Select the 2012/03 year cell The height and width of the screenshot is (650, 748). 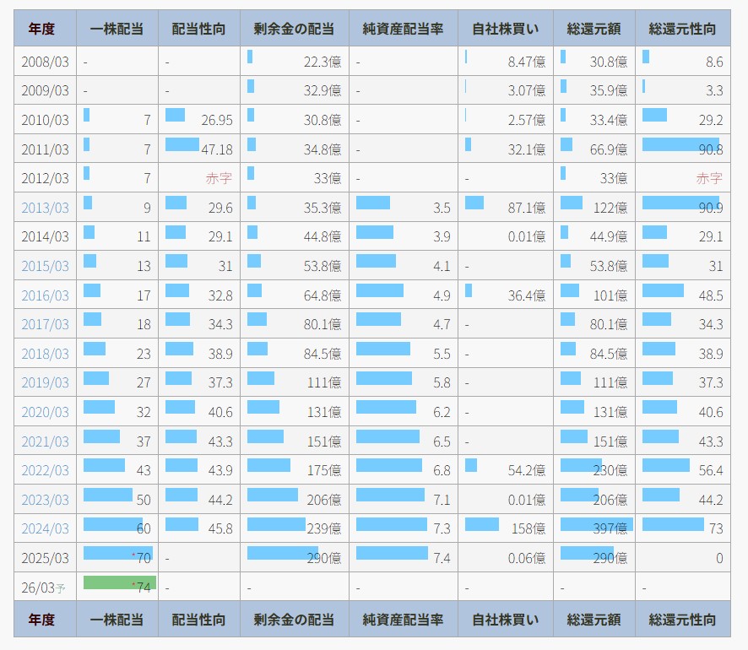coord(46,178)
